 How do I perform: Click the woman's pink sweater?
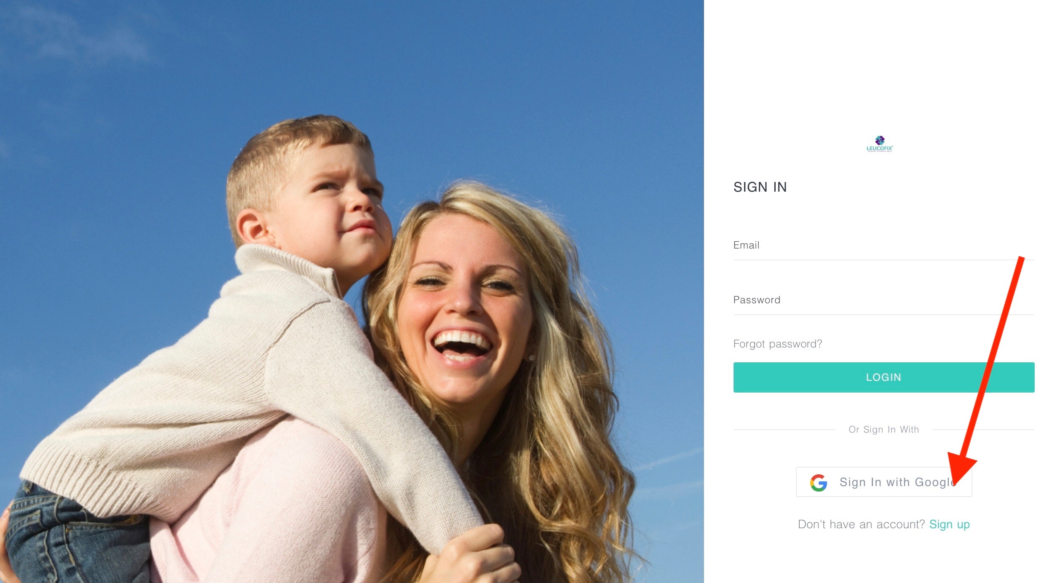coord(274,505)
